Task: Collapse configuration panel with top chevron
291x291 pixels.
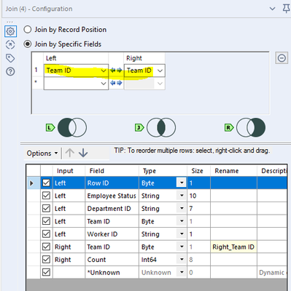Action: pyautogui.click(x=273, y=9)
